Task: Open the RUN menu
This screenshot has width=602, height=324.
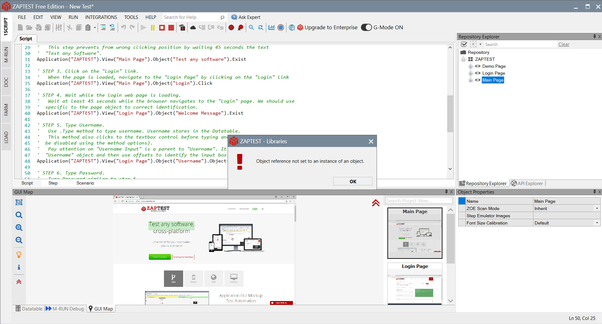Action: 73,17
